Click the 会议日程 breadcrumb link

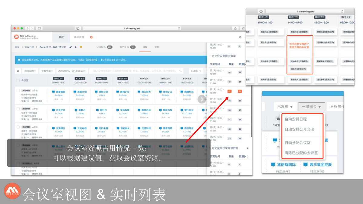(29, 47)
